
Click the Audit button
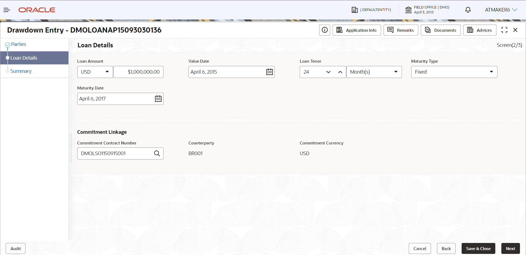(x=16, y=248)
